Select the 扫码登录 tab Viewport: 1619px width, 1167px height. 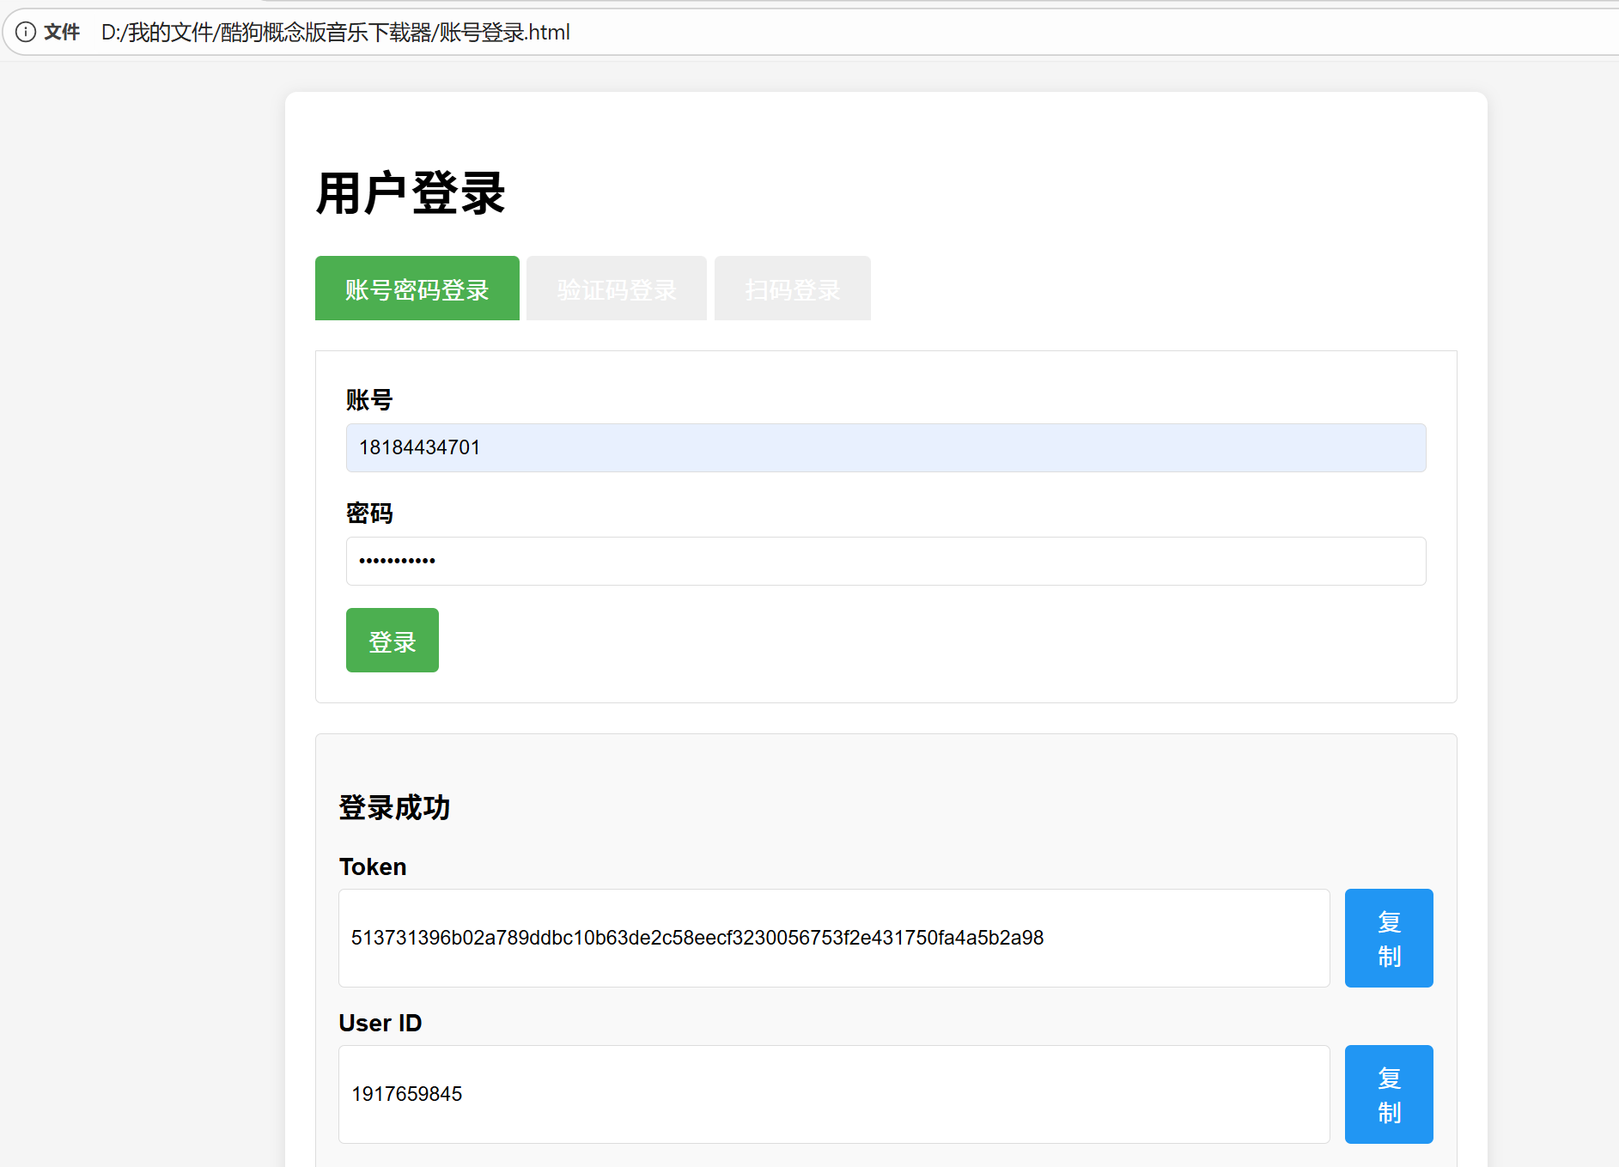[792, 289]
